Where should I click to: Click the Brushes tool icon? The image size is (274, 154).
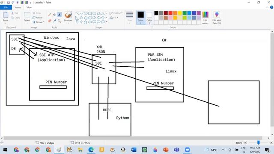(x=68, y=15)
